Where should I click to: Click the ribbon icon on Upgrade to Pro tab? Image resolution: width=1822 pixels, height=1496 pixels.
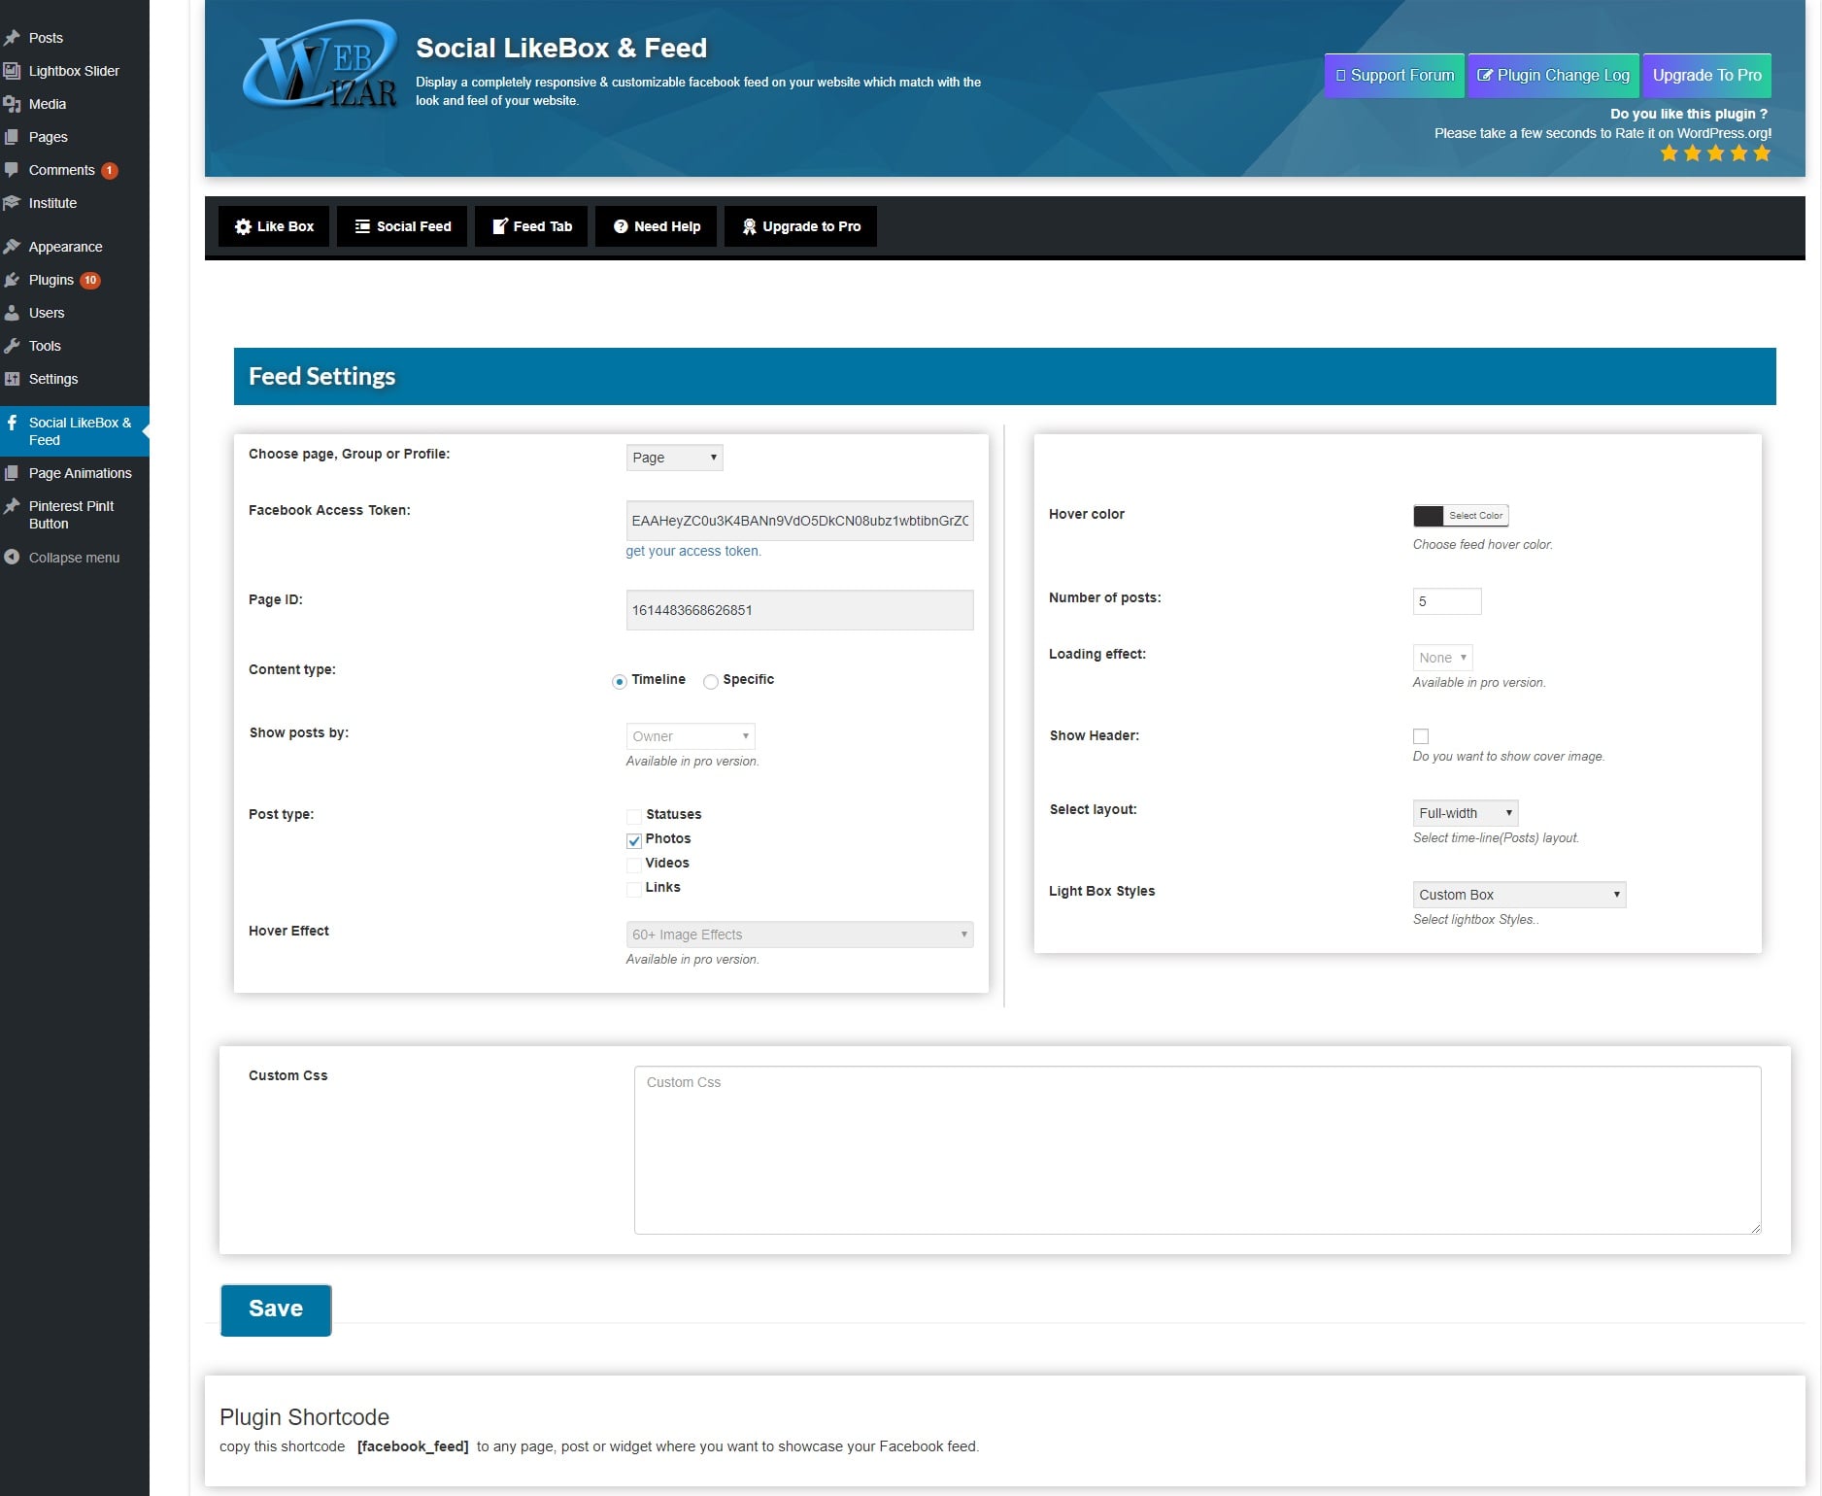(749, 226)
